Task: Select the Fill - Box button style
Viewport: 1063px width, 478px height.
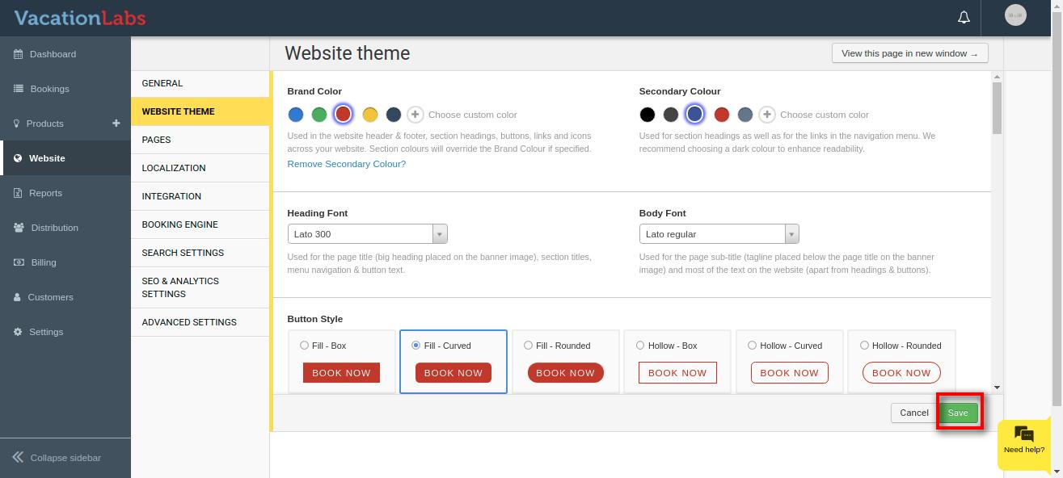Action: [x=305, y=346]
